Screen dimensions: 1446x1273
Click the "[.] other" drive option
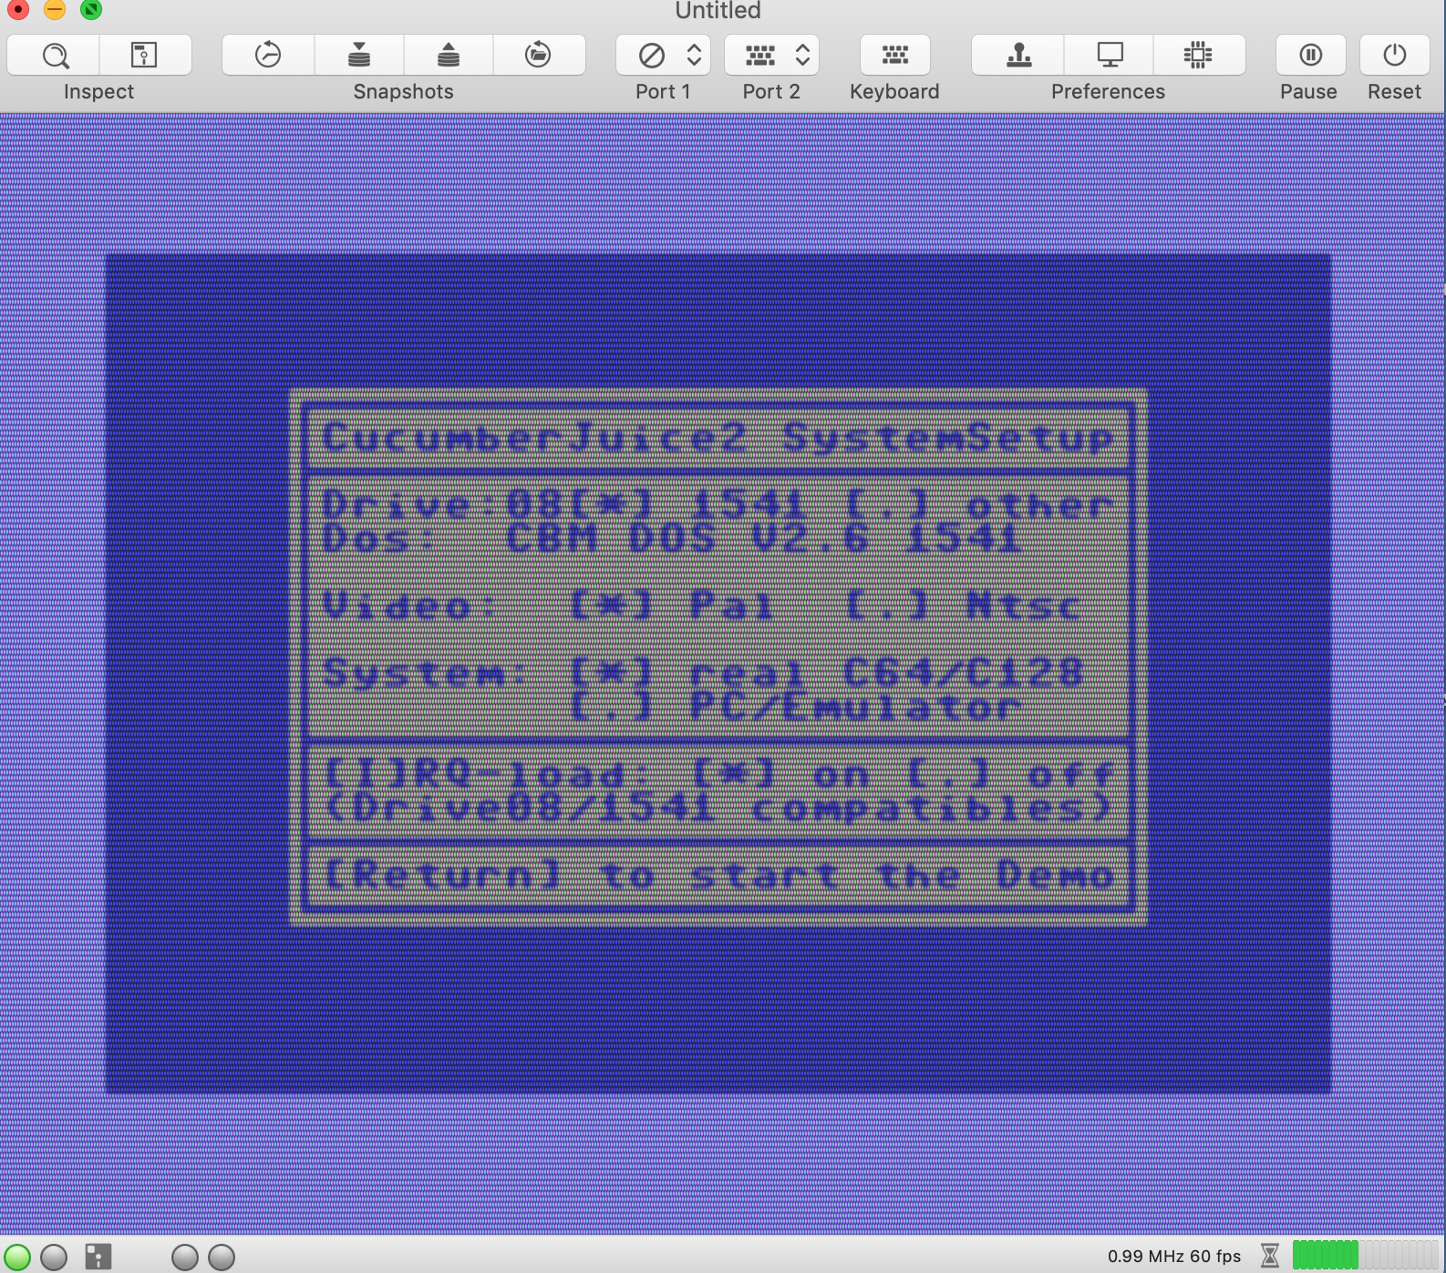tap(979, 504)
